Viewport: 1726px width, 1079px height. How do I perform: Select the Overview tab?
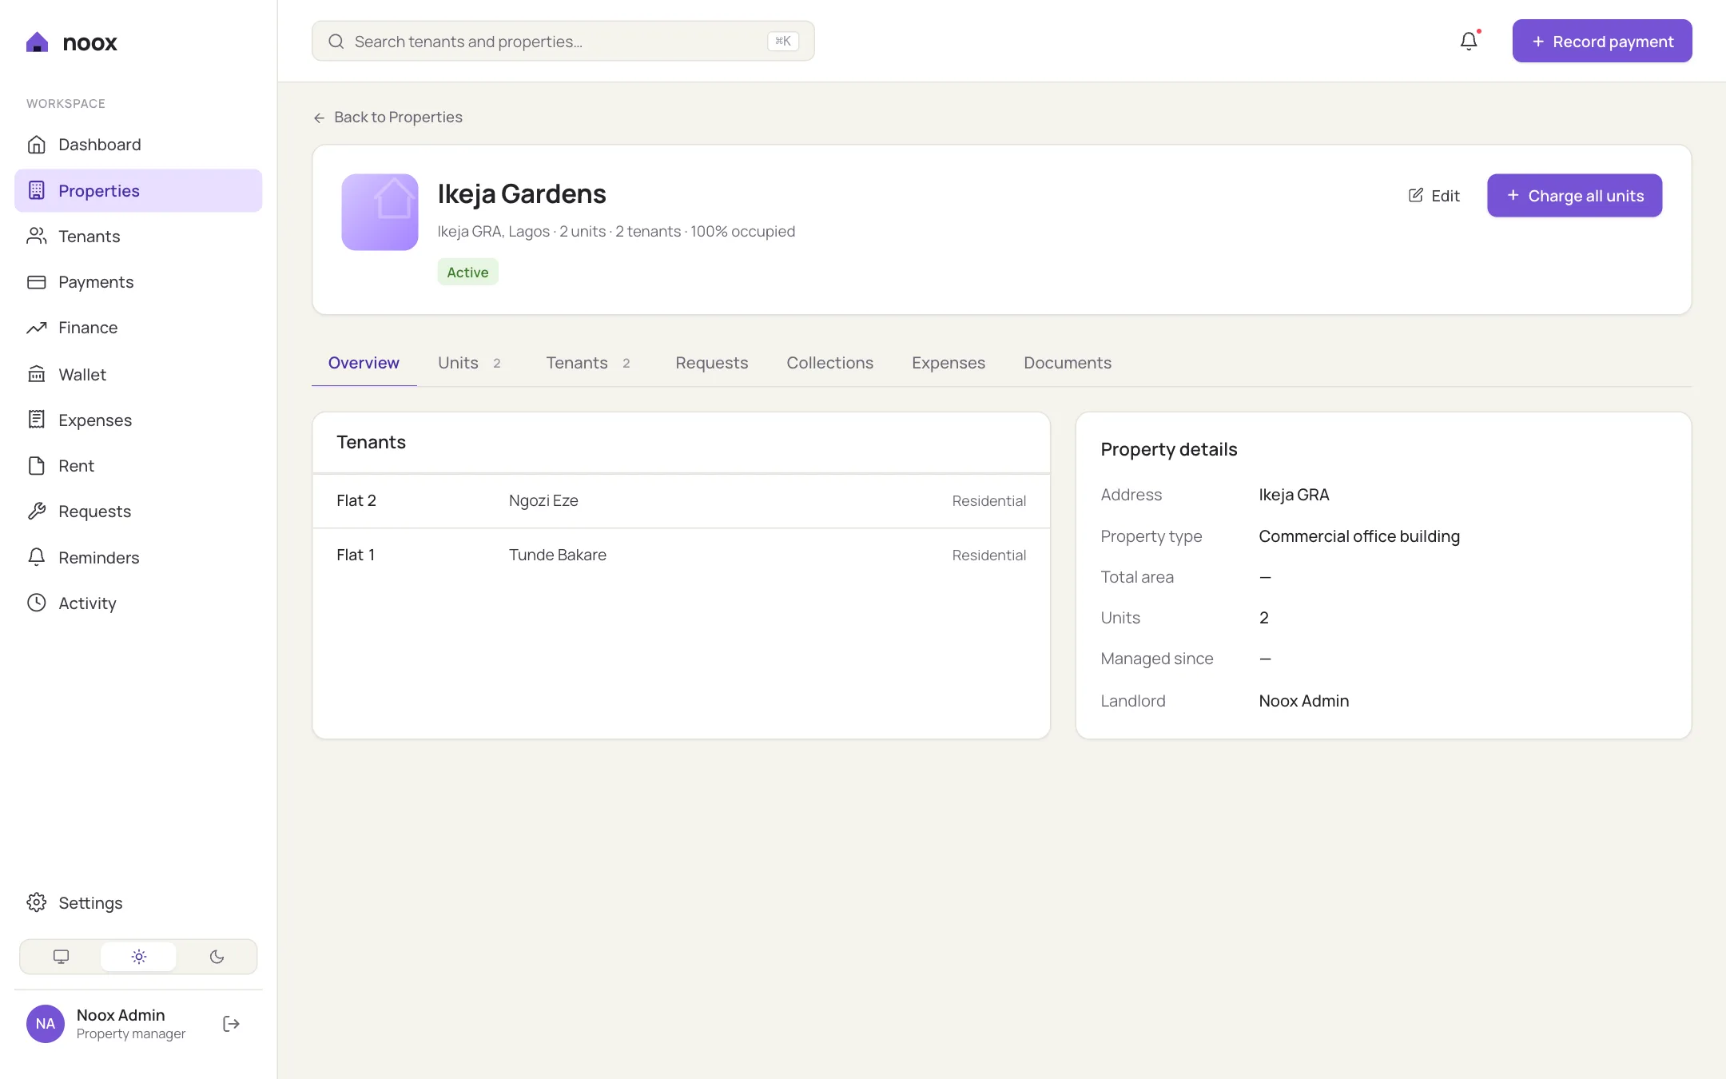[x=364, y=363]
